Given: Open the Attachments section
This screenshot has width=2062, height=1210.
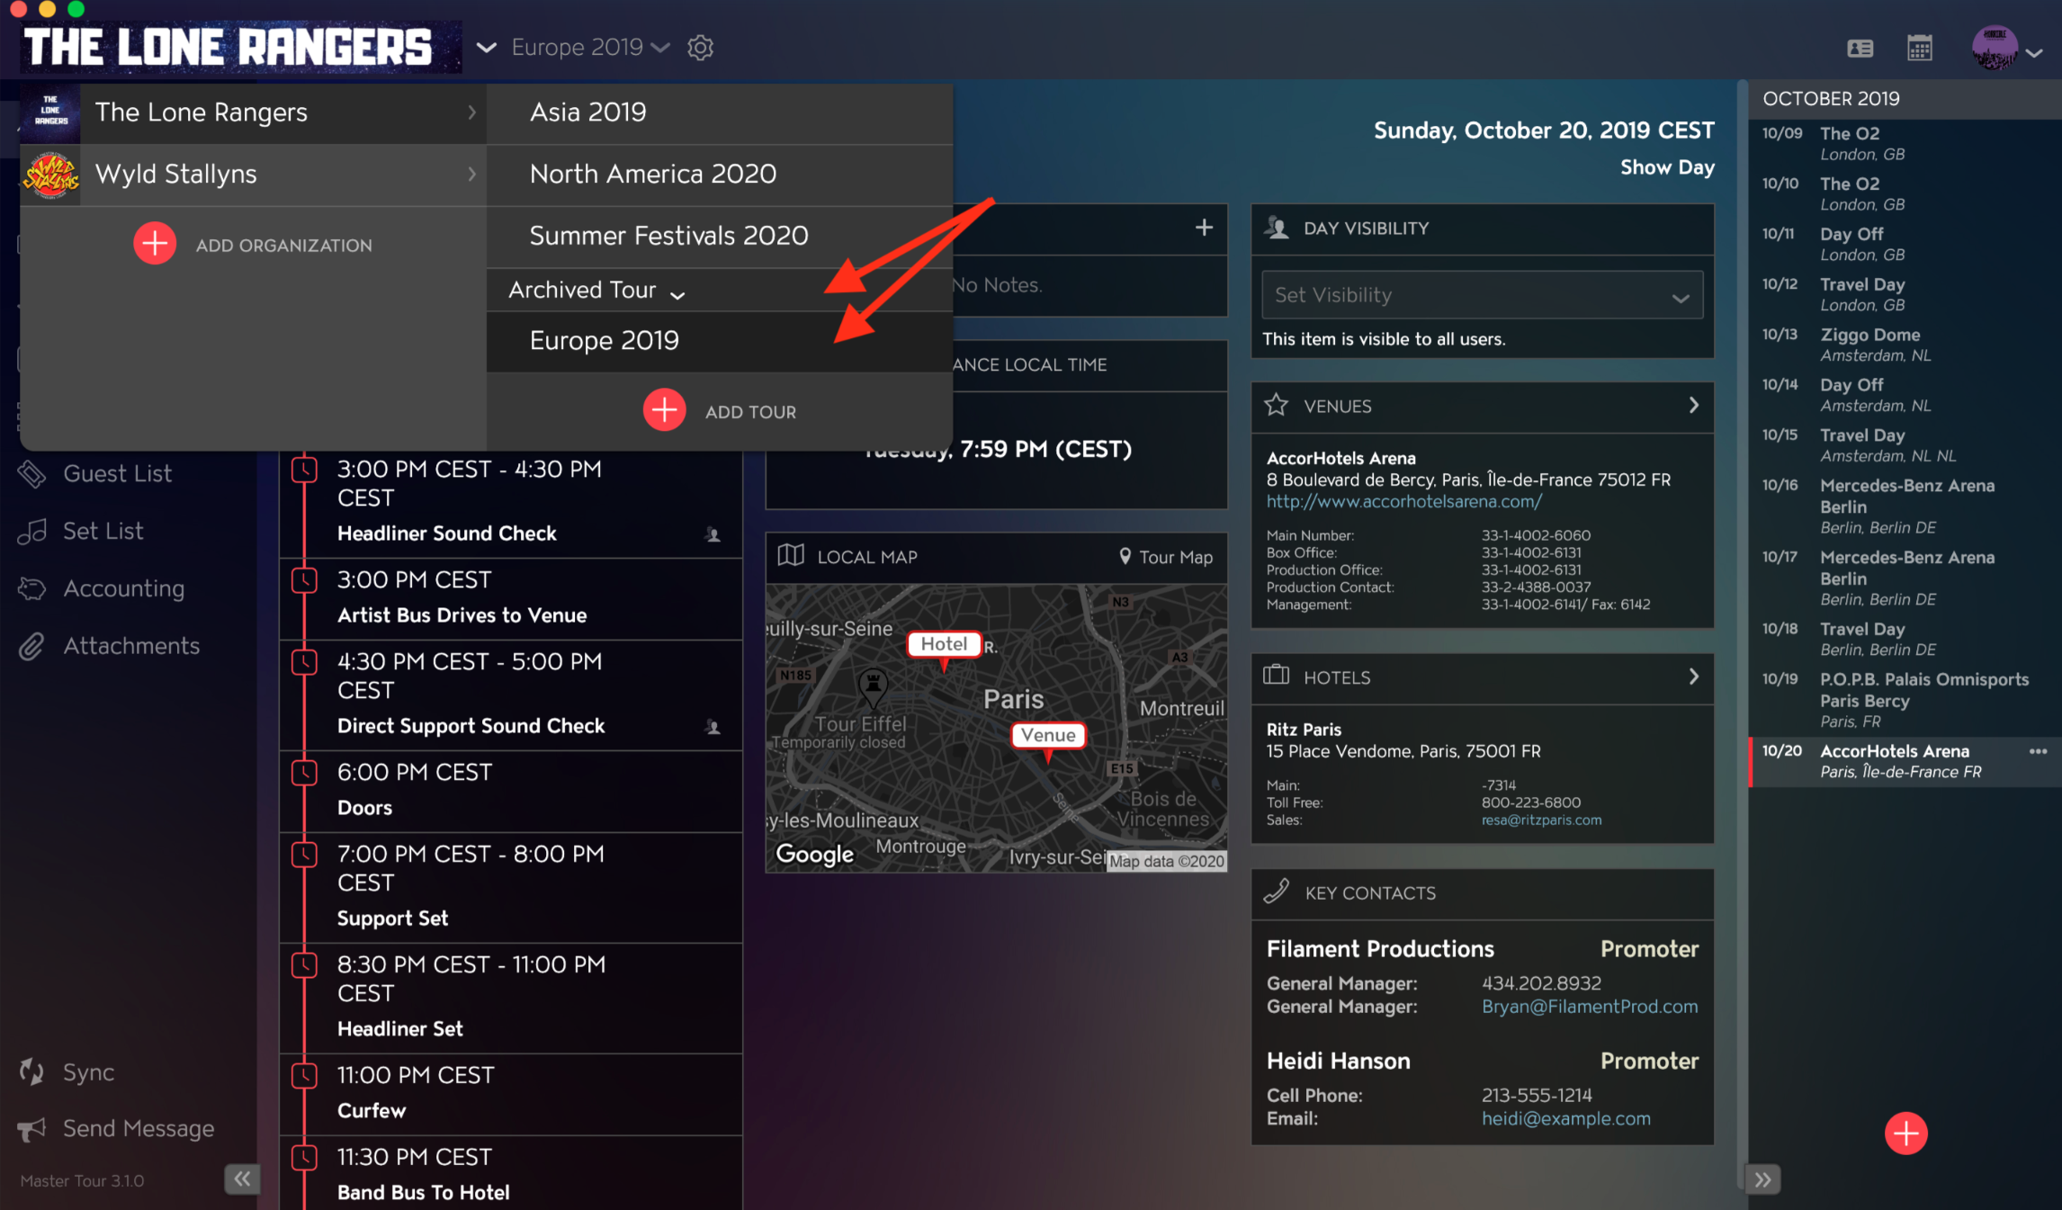Looking at the screenshot, I should pos(131,646).
